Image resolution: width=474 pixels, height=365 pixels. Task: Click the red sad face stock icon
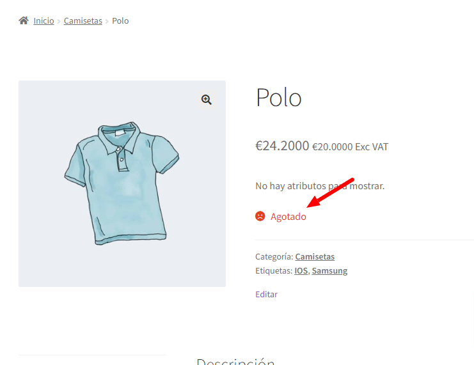[x=260, y=216]
